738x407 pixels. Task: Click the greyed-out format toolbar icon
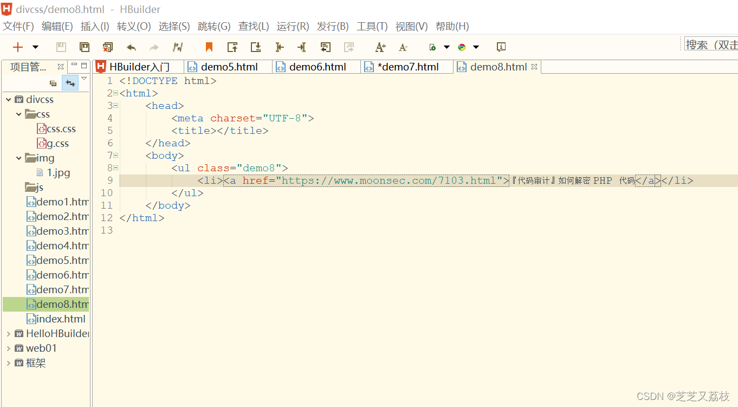[349, 47]
